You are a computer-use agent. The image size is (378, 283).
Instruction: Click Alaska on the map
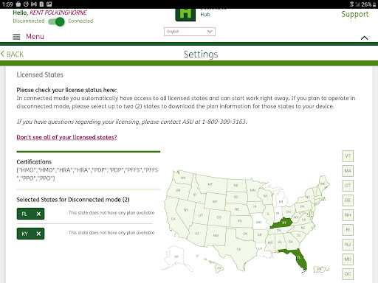coord(176,257)
